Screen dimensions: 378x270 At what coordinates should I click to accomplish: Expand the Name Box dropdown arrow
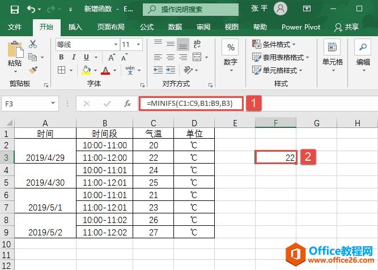pyautogui.click(x=53, y=104)
